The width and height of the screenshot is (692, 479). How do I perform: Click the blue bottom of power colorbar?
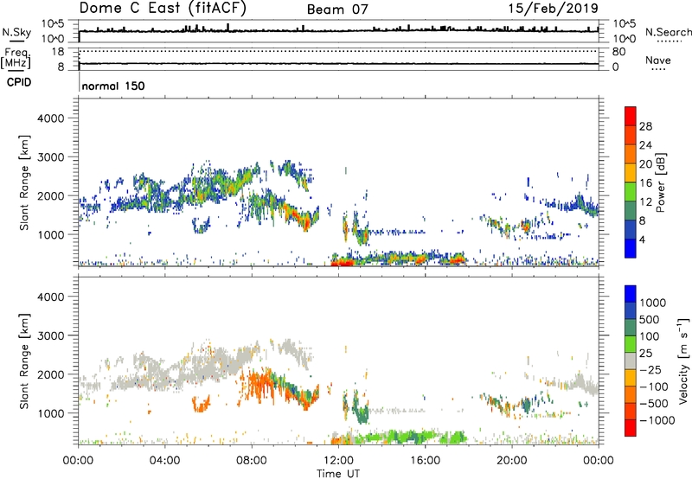point(631,248)
